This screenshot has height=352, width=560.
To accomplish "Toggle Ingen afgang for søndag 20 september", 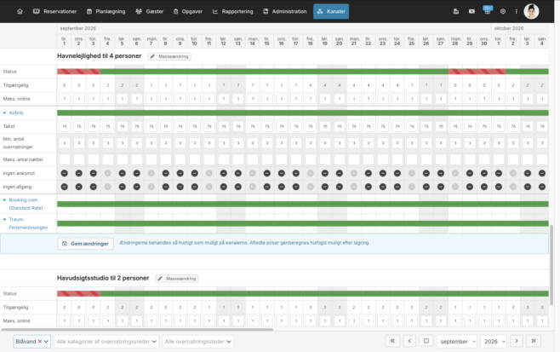I will tap(340, 187).
